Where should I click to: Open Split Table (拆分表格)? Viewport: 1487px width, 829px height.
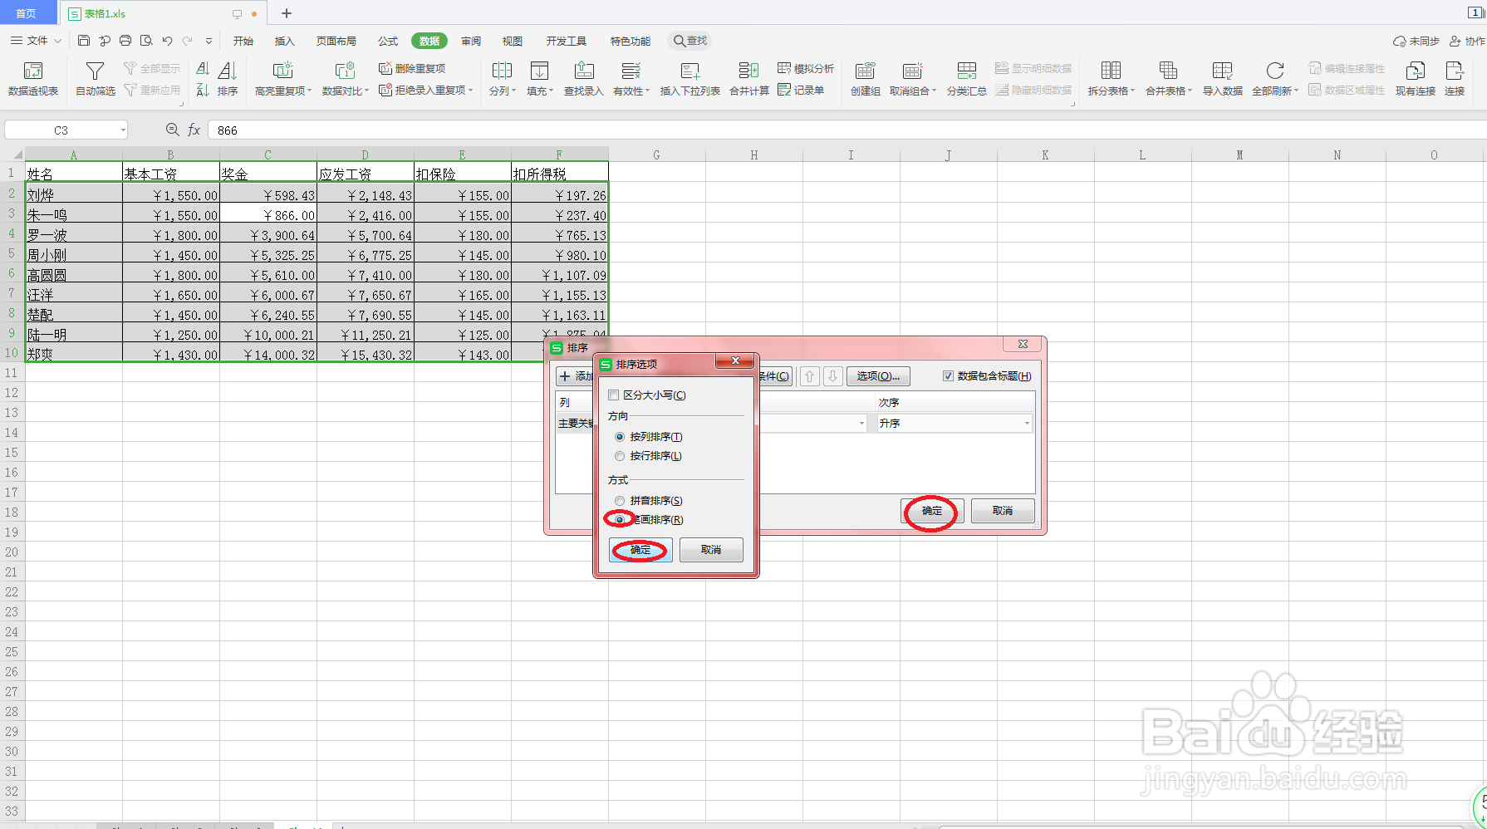[x=1111, y=80]
